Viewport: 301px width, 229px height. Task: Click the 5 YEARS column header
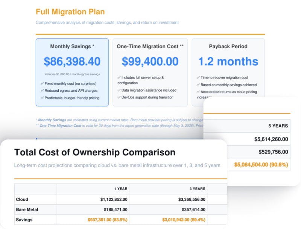point(278,126)
